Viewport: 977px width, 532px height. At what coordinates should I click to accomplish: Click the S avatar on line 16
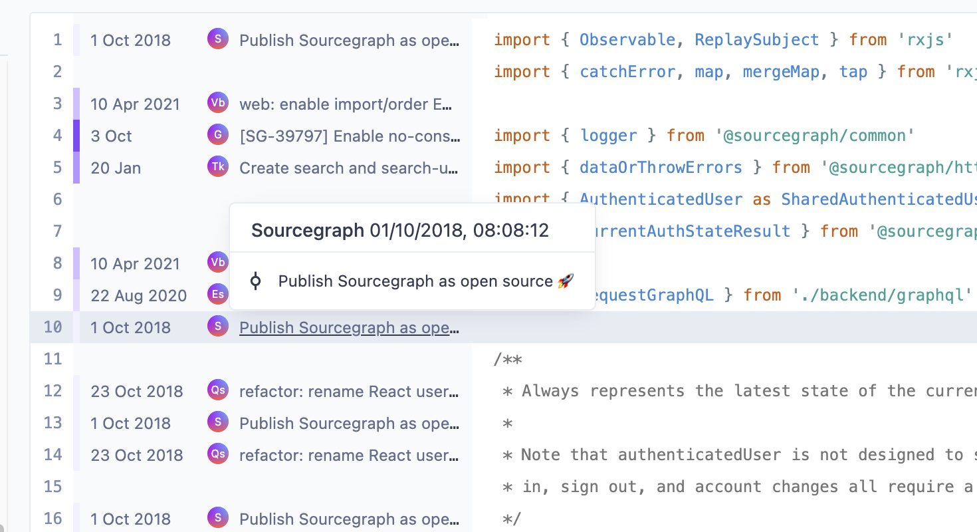point(218,518)
